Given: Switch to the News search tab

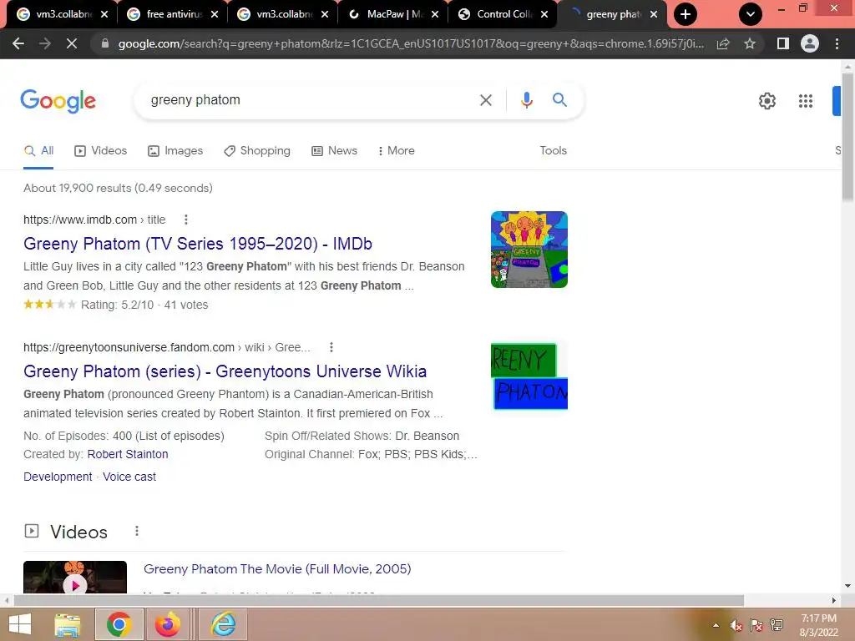Looking at the screenshot, I should click(x=335, y=151).
